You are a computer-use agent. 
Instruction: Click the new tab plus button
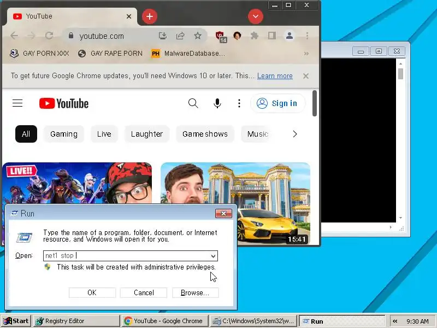click(x=150, y=16)
